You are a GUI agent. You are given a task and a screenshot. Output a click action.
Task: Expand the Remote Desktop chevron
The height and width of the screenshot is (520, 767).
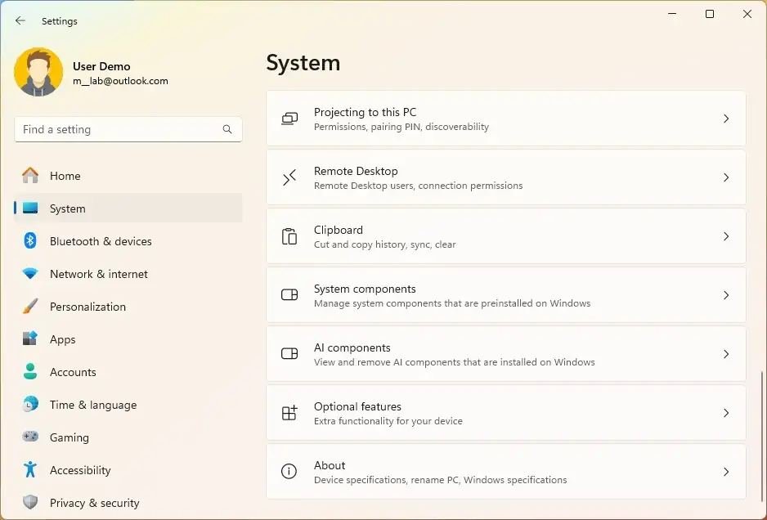(x=726, y=177)
